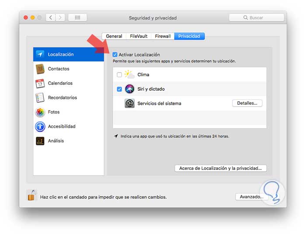Open the Fotos flower icon
The width and height of the screenshot is (306, 235).
coord(40,112)
